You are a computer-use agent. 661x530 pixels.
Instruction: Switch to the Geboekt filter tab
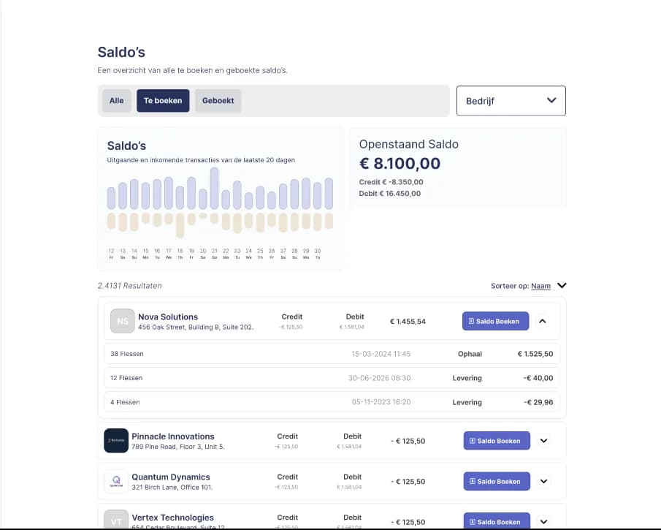pos(218,100)
